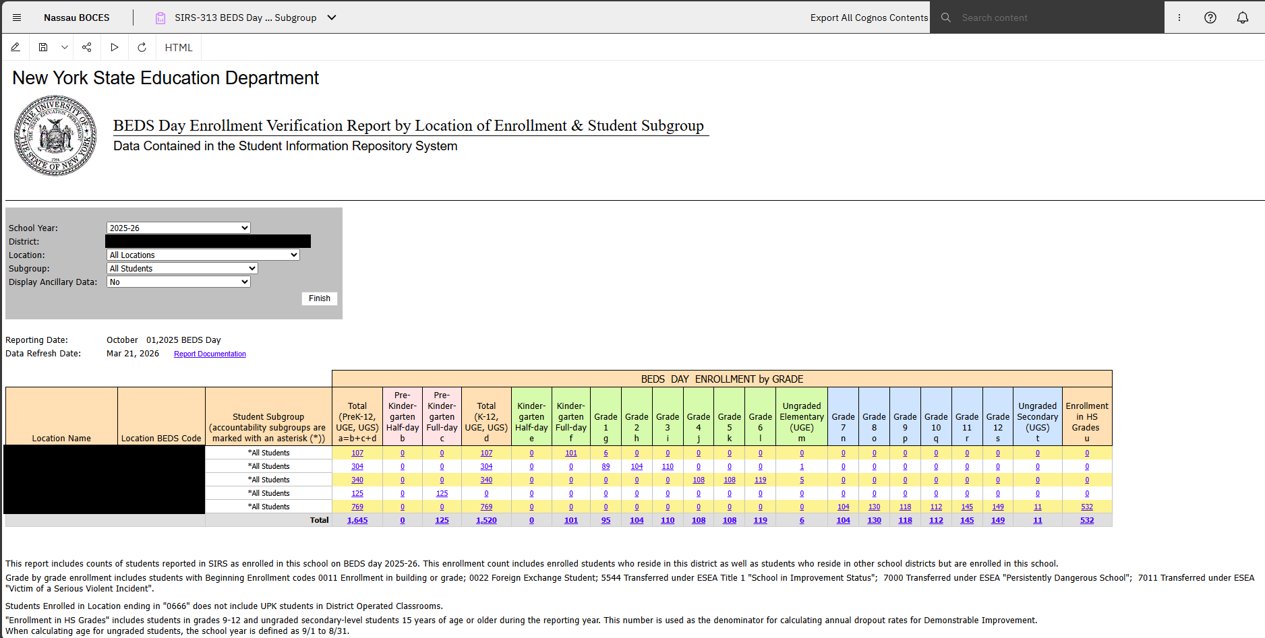Screen dimensions: 1265x638
Task: Click the 1,520 total K-12 link
Action: click(486, 520)
